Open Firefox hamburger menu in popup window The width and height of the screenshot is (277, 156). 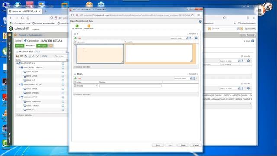(199, 15)
